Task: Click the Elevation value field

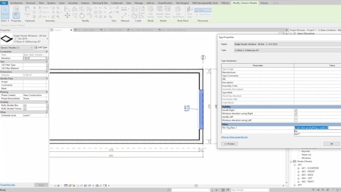Action: 35,58
